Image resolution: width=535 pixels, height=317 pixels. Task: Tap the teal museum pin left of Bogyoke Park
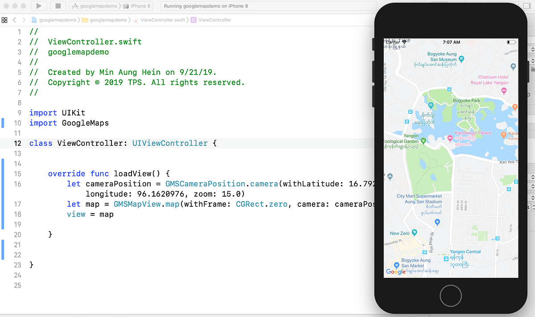tap(430, 105)
